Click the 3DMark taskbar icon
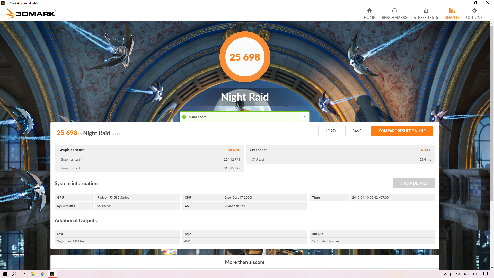494x278 pixels. (52, 274)
